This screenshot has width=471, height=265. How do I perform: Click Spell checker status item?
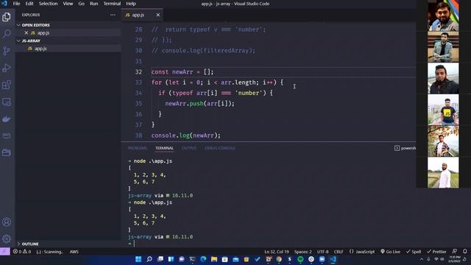point(414,252)
